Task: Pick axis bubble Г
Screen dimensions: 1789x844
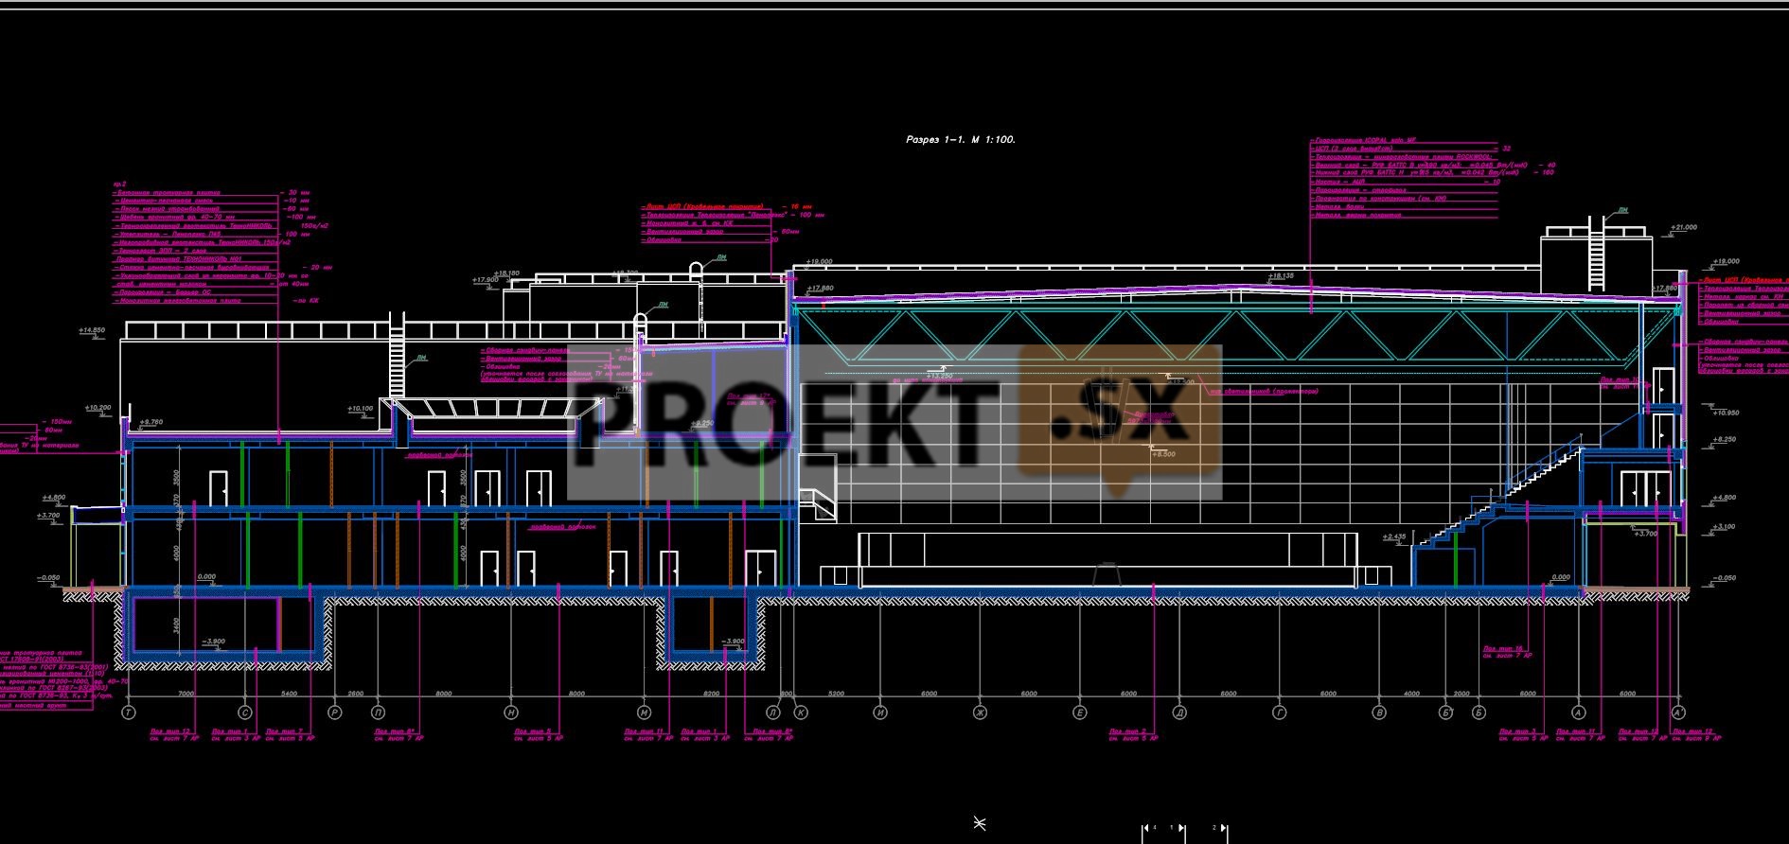Action: coord(1280,712)
